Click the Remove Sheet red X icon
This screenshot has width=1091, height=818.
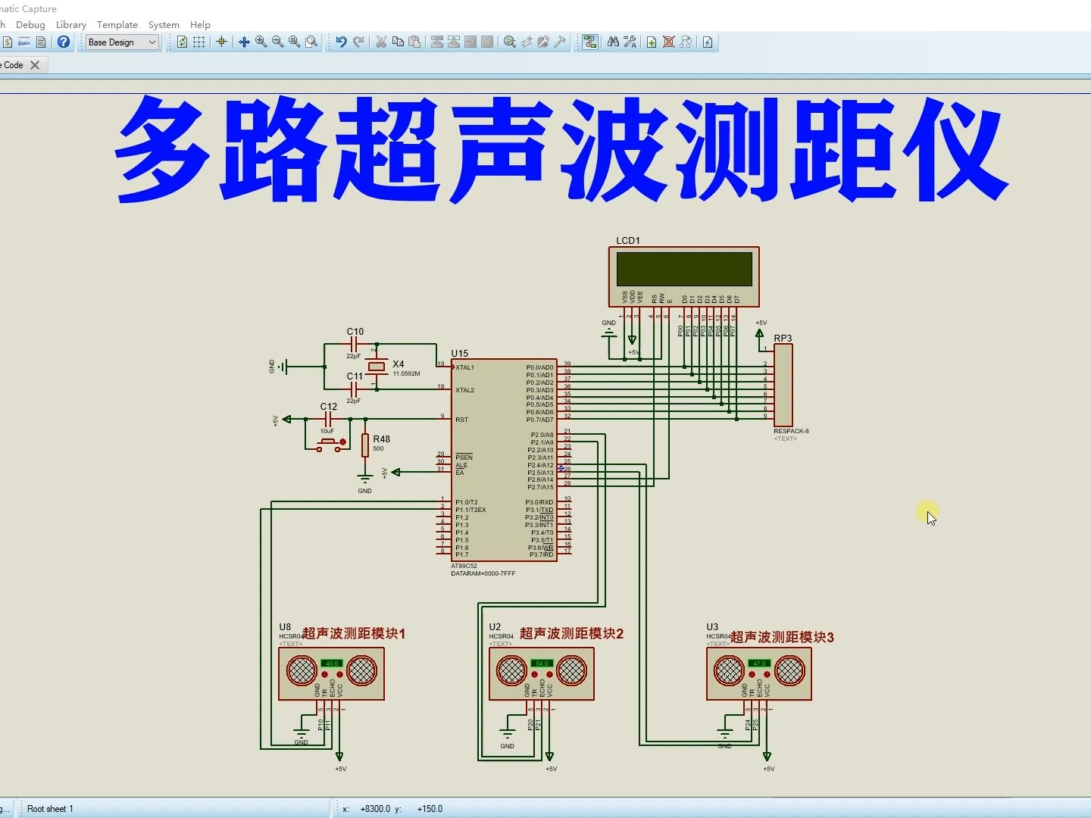point(668,42)
